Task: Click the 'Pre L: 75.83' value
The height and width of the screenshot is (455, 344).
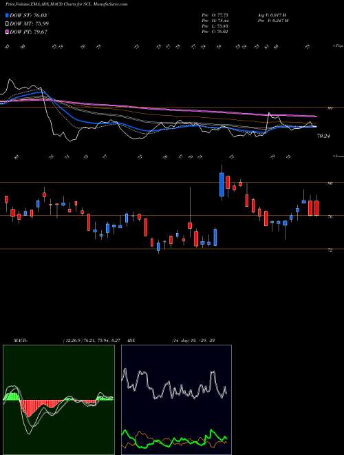Action: tap(216, 26)
